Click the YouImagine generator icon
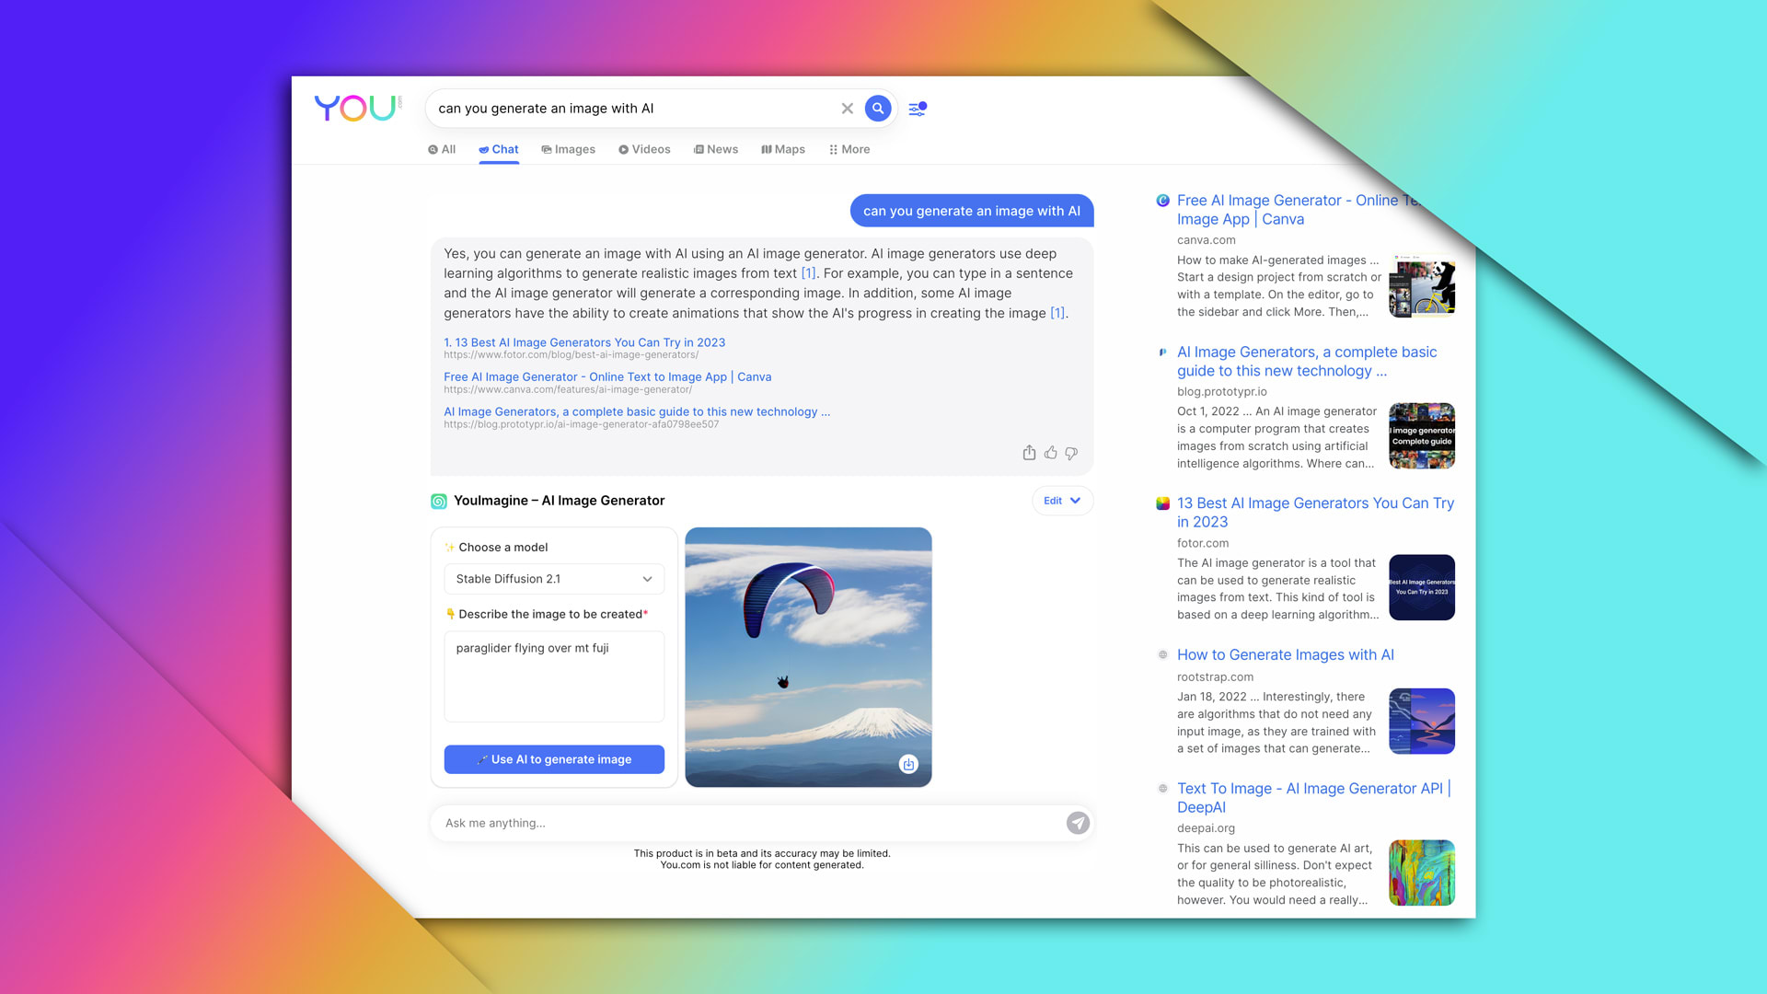 [x=440, y=500]
